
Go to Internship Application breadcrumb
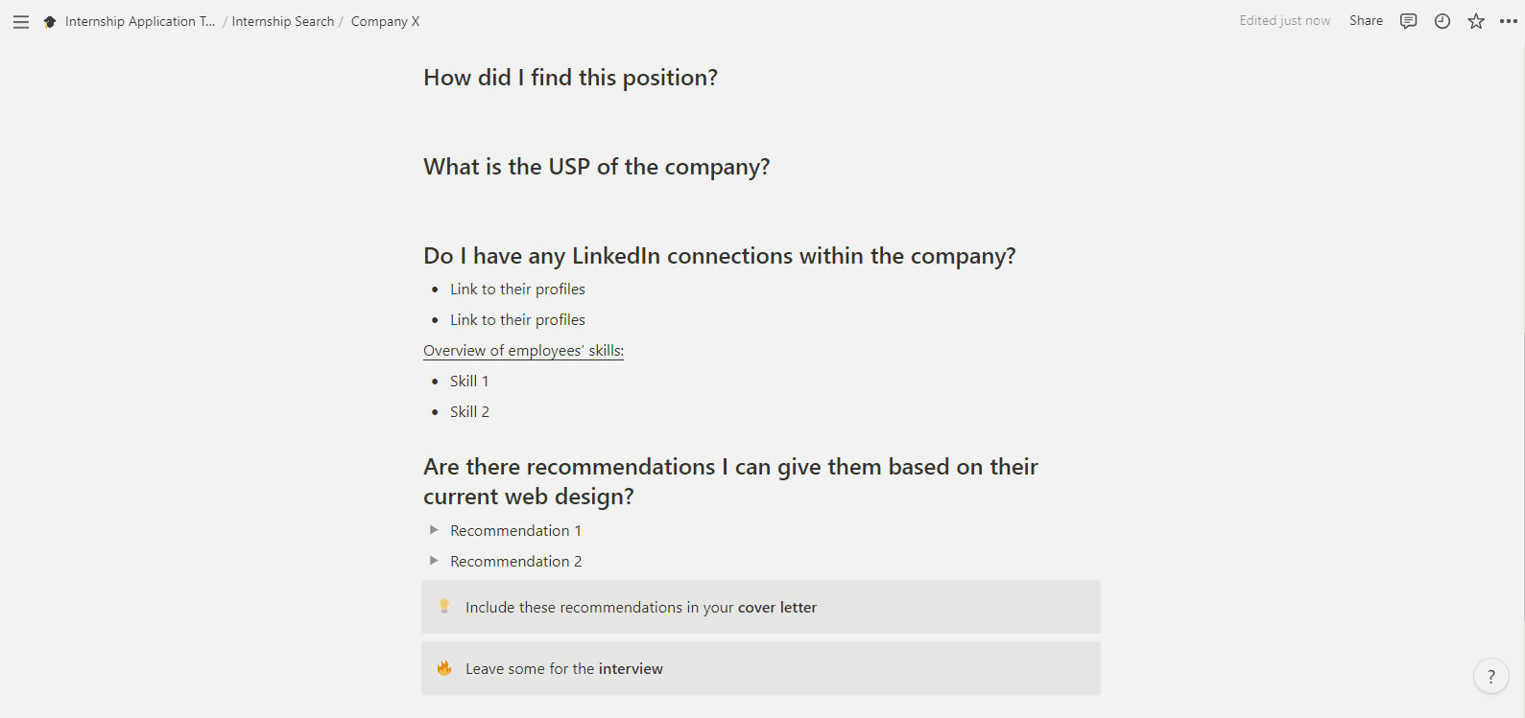(x=139, y=21)
